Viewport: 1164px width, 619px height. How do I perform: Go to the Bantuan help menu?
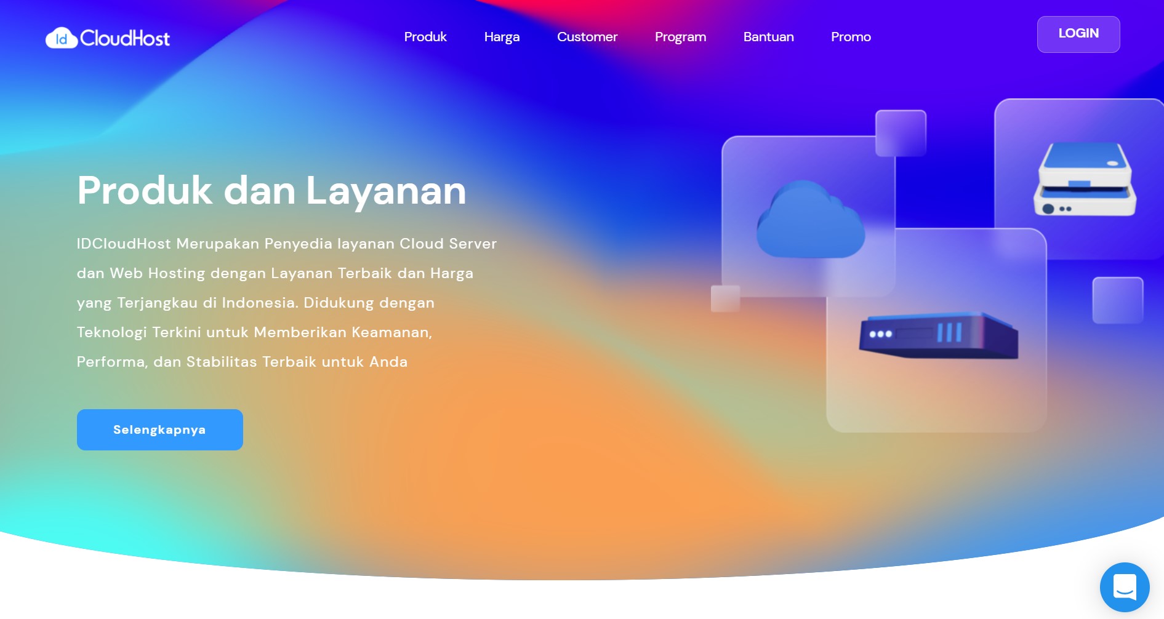point(768,37)
